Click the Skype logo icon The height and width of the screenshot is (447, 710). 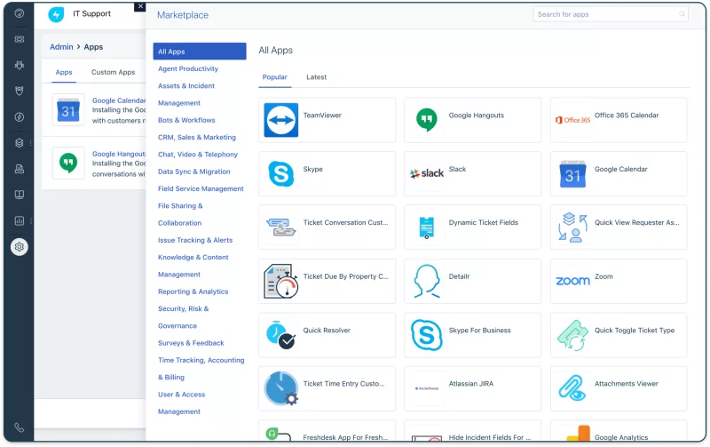[281, 173]
